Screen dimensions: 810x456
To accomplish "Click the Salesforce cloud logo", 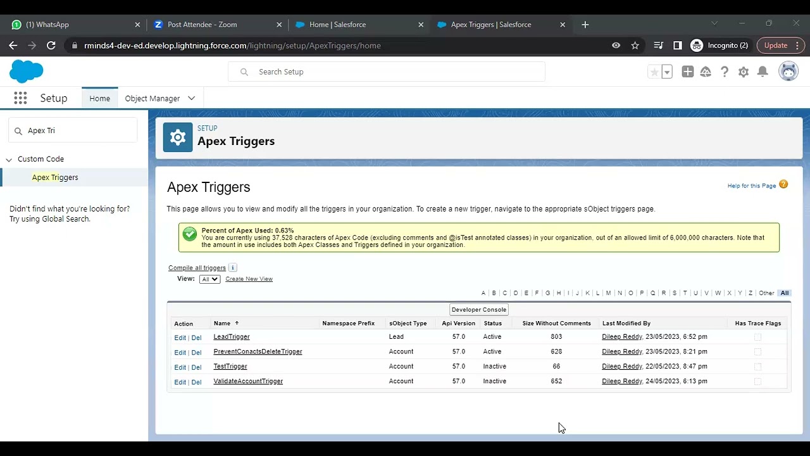I will (27, 72).
